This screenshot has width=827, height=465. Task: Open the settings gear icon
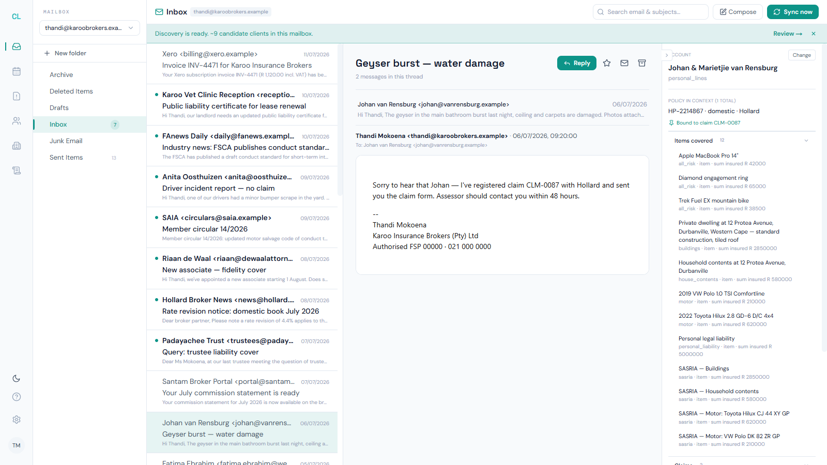tap(17, 420)
